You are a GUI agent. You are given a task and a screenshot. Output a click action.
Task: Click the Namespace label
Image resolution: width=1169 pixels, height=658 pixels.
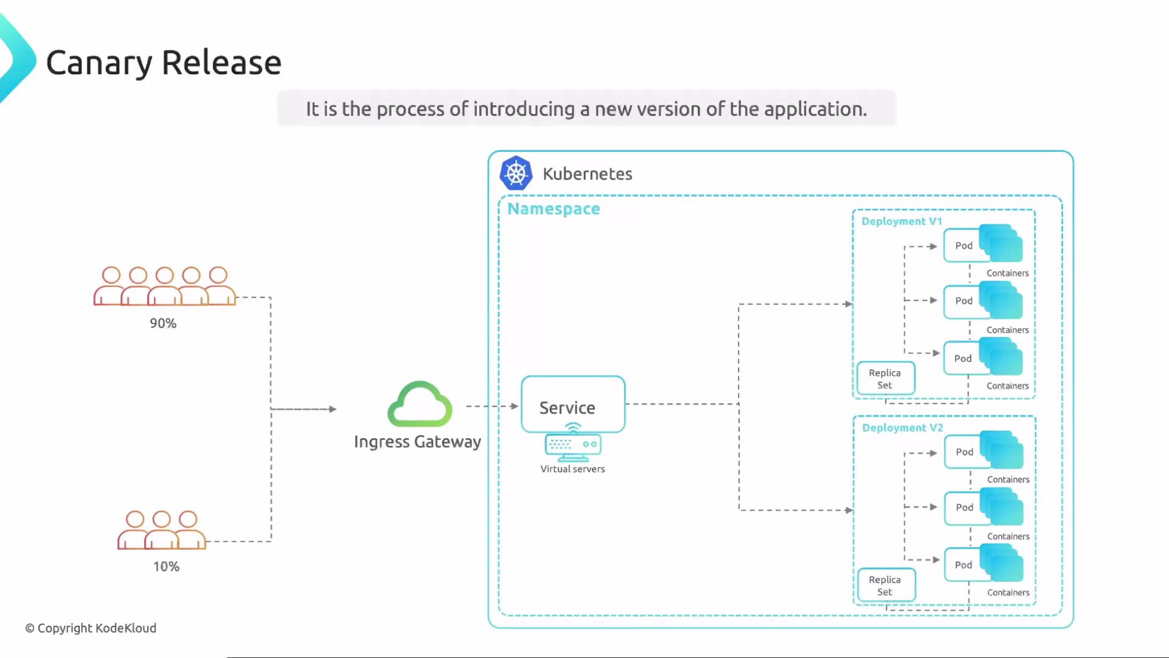(x=553, y=209)
